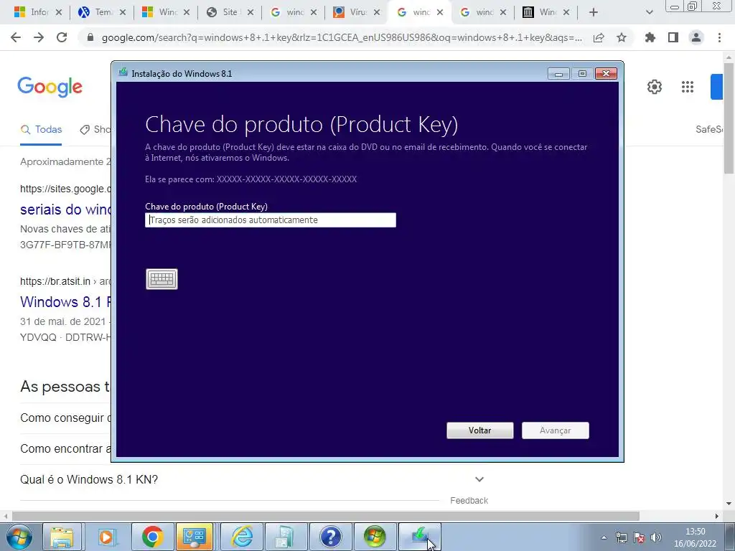This screenshot has width=735, height=551.
Task: Close the 'Infor' tab
Action: coord(59,12)
